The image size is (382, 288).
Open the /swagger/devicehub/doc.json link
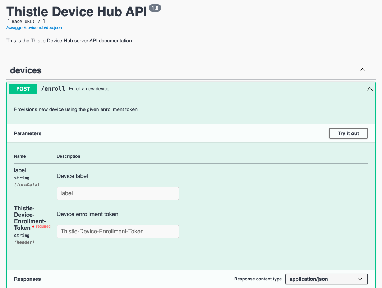pos(34,28)
